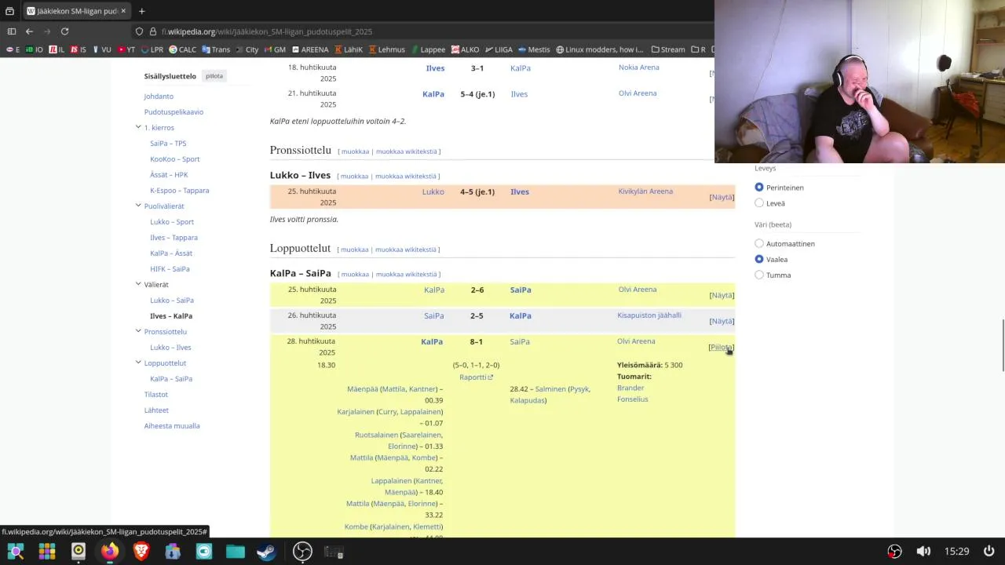Viewport: 1005px width, 565px height.
Task: Open the AREENA bookmark
Action: click(x=309, y=49)
